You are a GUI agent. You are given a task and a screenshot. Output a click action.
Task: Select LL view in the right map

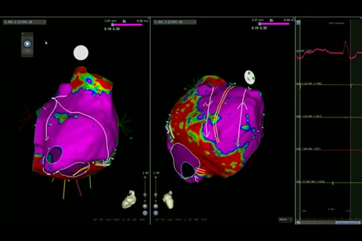185,220
